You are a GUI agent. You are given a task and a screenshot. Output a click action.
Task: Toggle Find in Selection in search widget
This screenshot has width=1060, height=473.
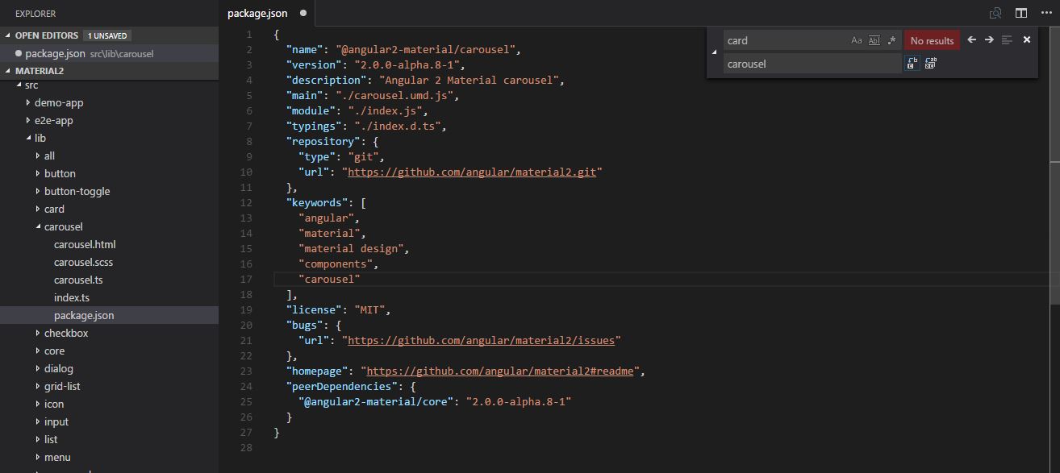(x=1007, y=39)
